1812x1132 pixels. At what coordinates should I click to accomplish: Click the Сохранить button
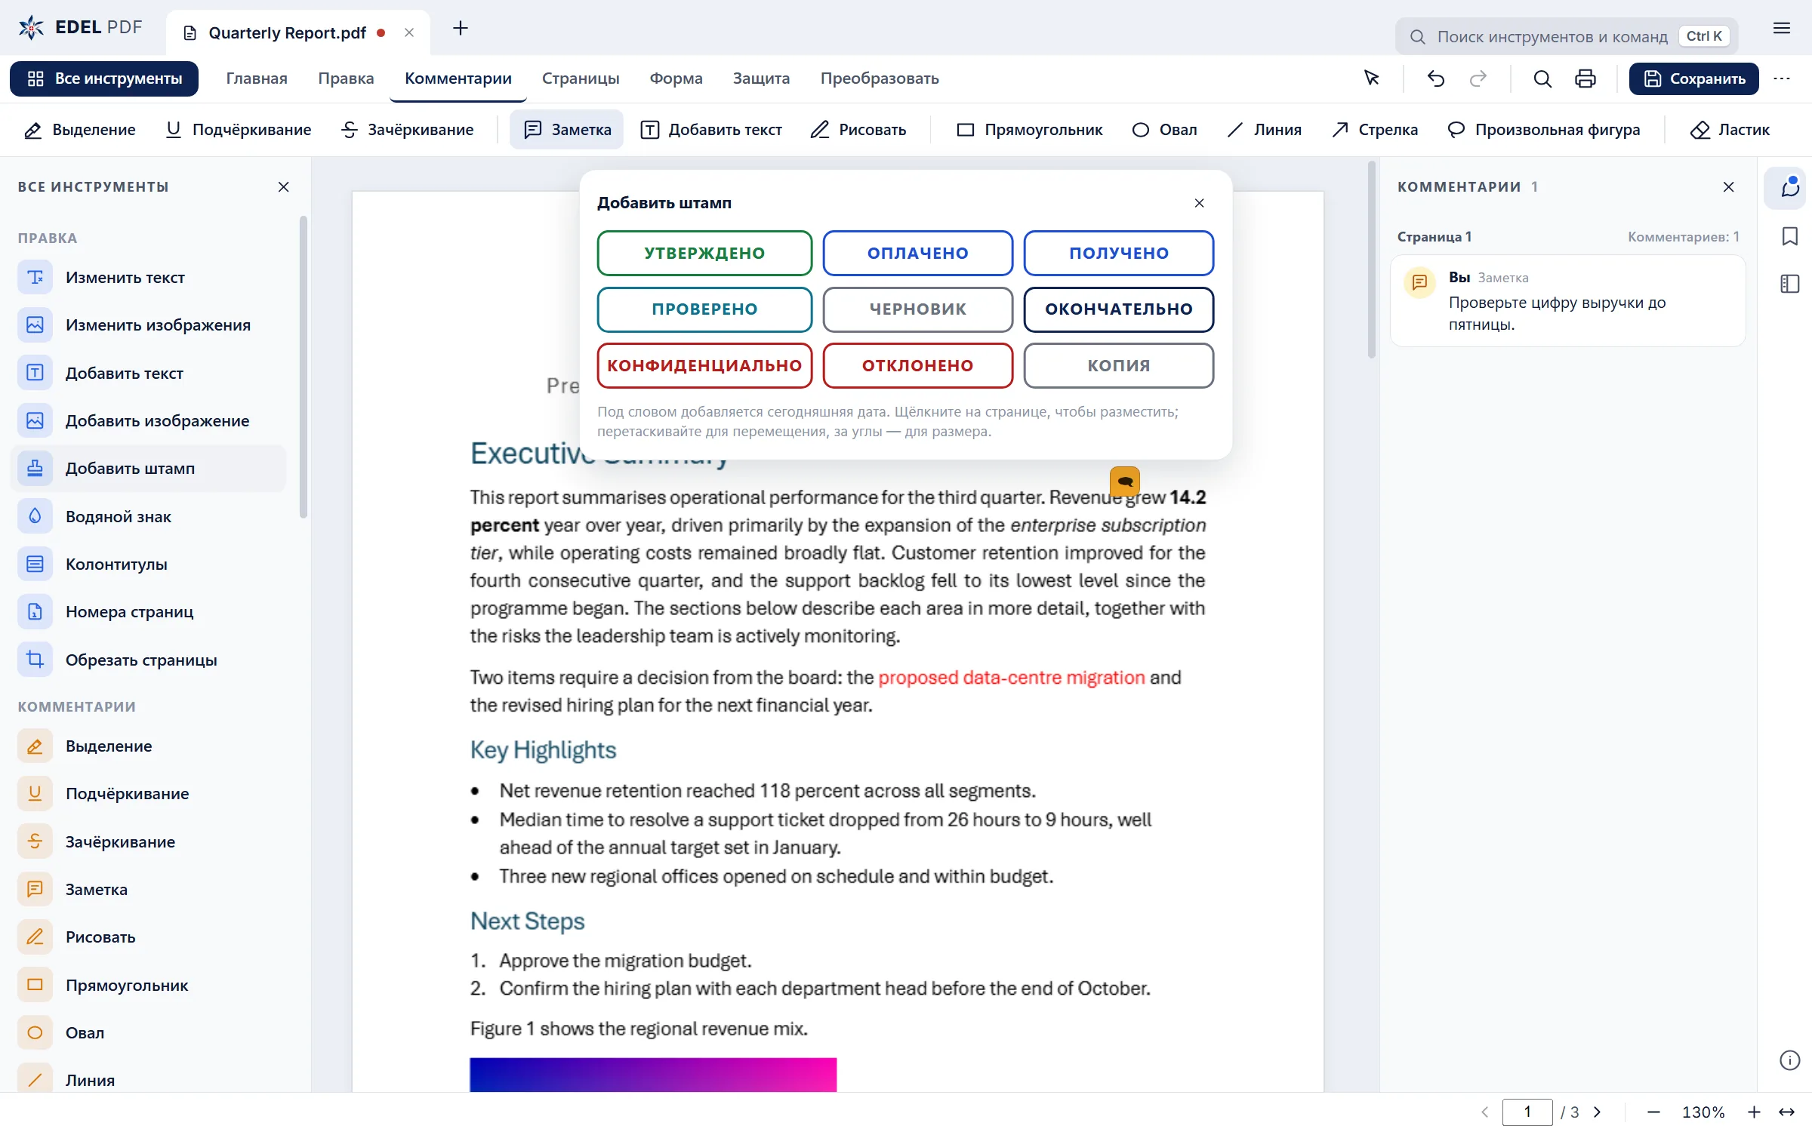pyautogui.click(x=1693, y=78)
